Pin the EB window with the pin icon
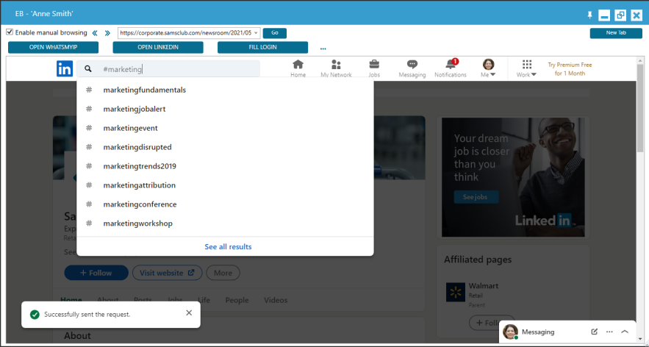 point(589,15)
